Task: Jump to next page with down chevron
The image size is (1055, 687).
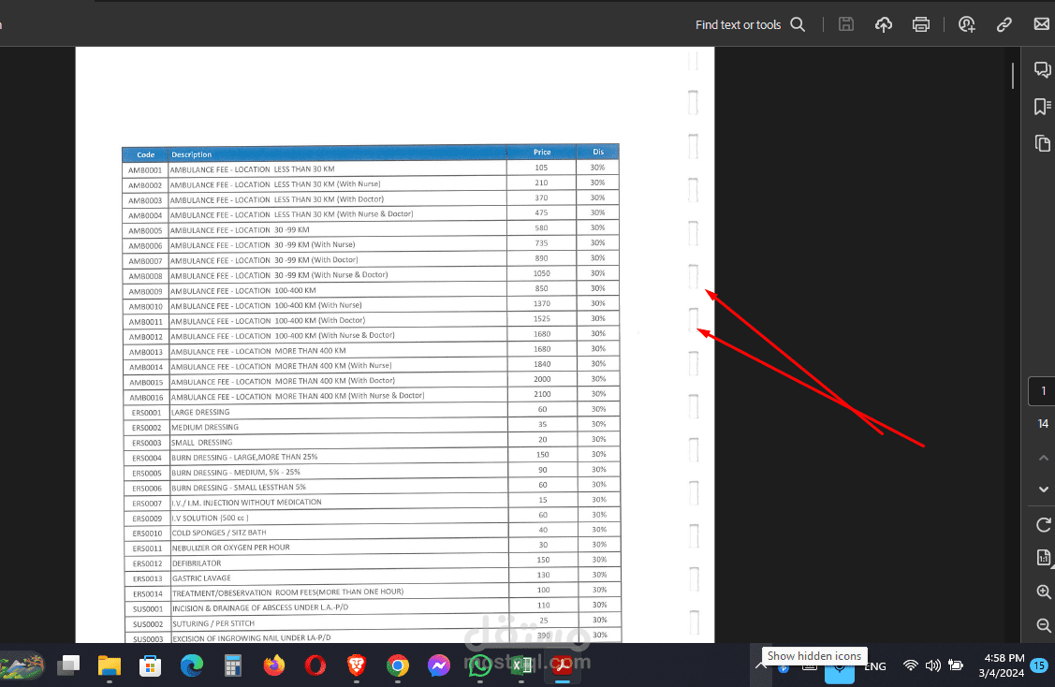Action: point(1042,489)
